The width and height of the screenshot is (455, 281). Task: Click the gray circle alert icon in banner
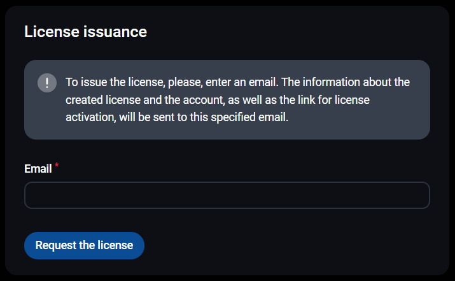[x=47, y=83]
